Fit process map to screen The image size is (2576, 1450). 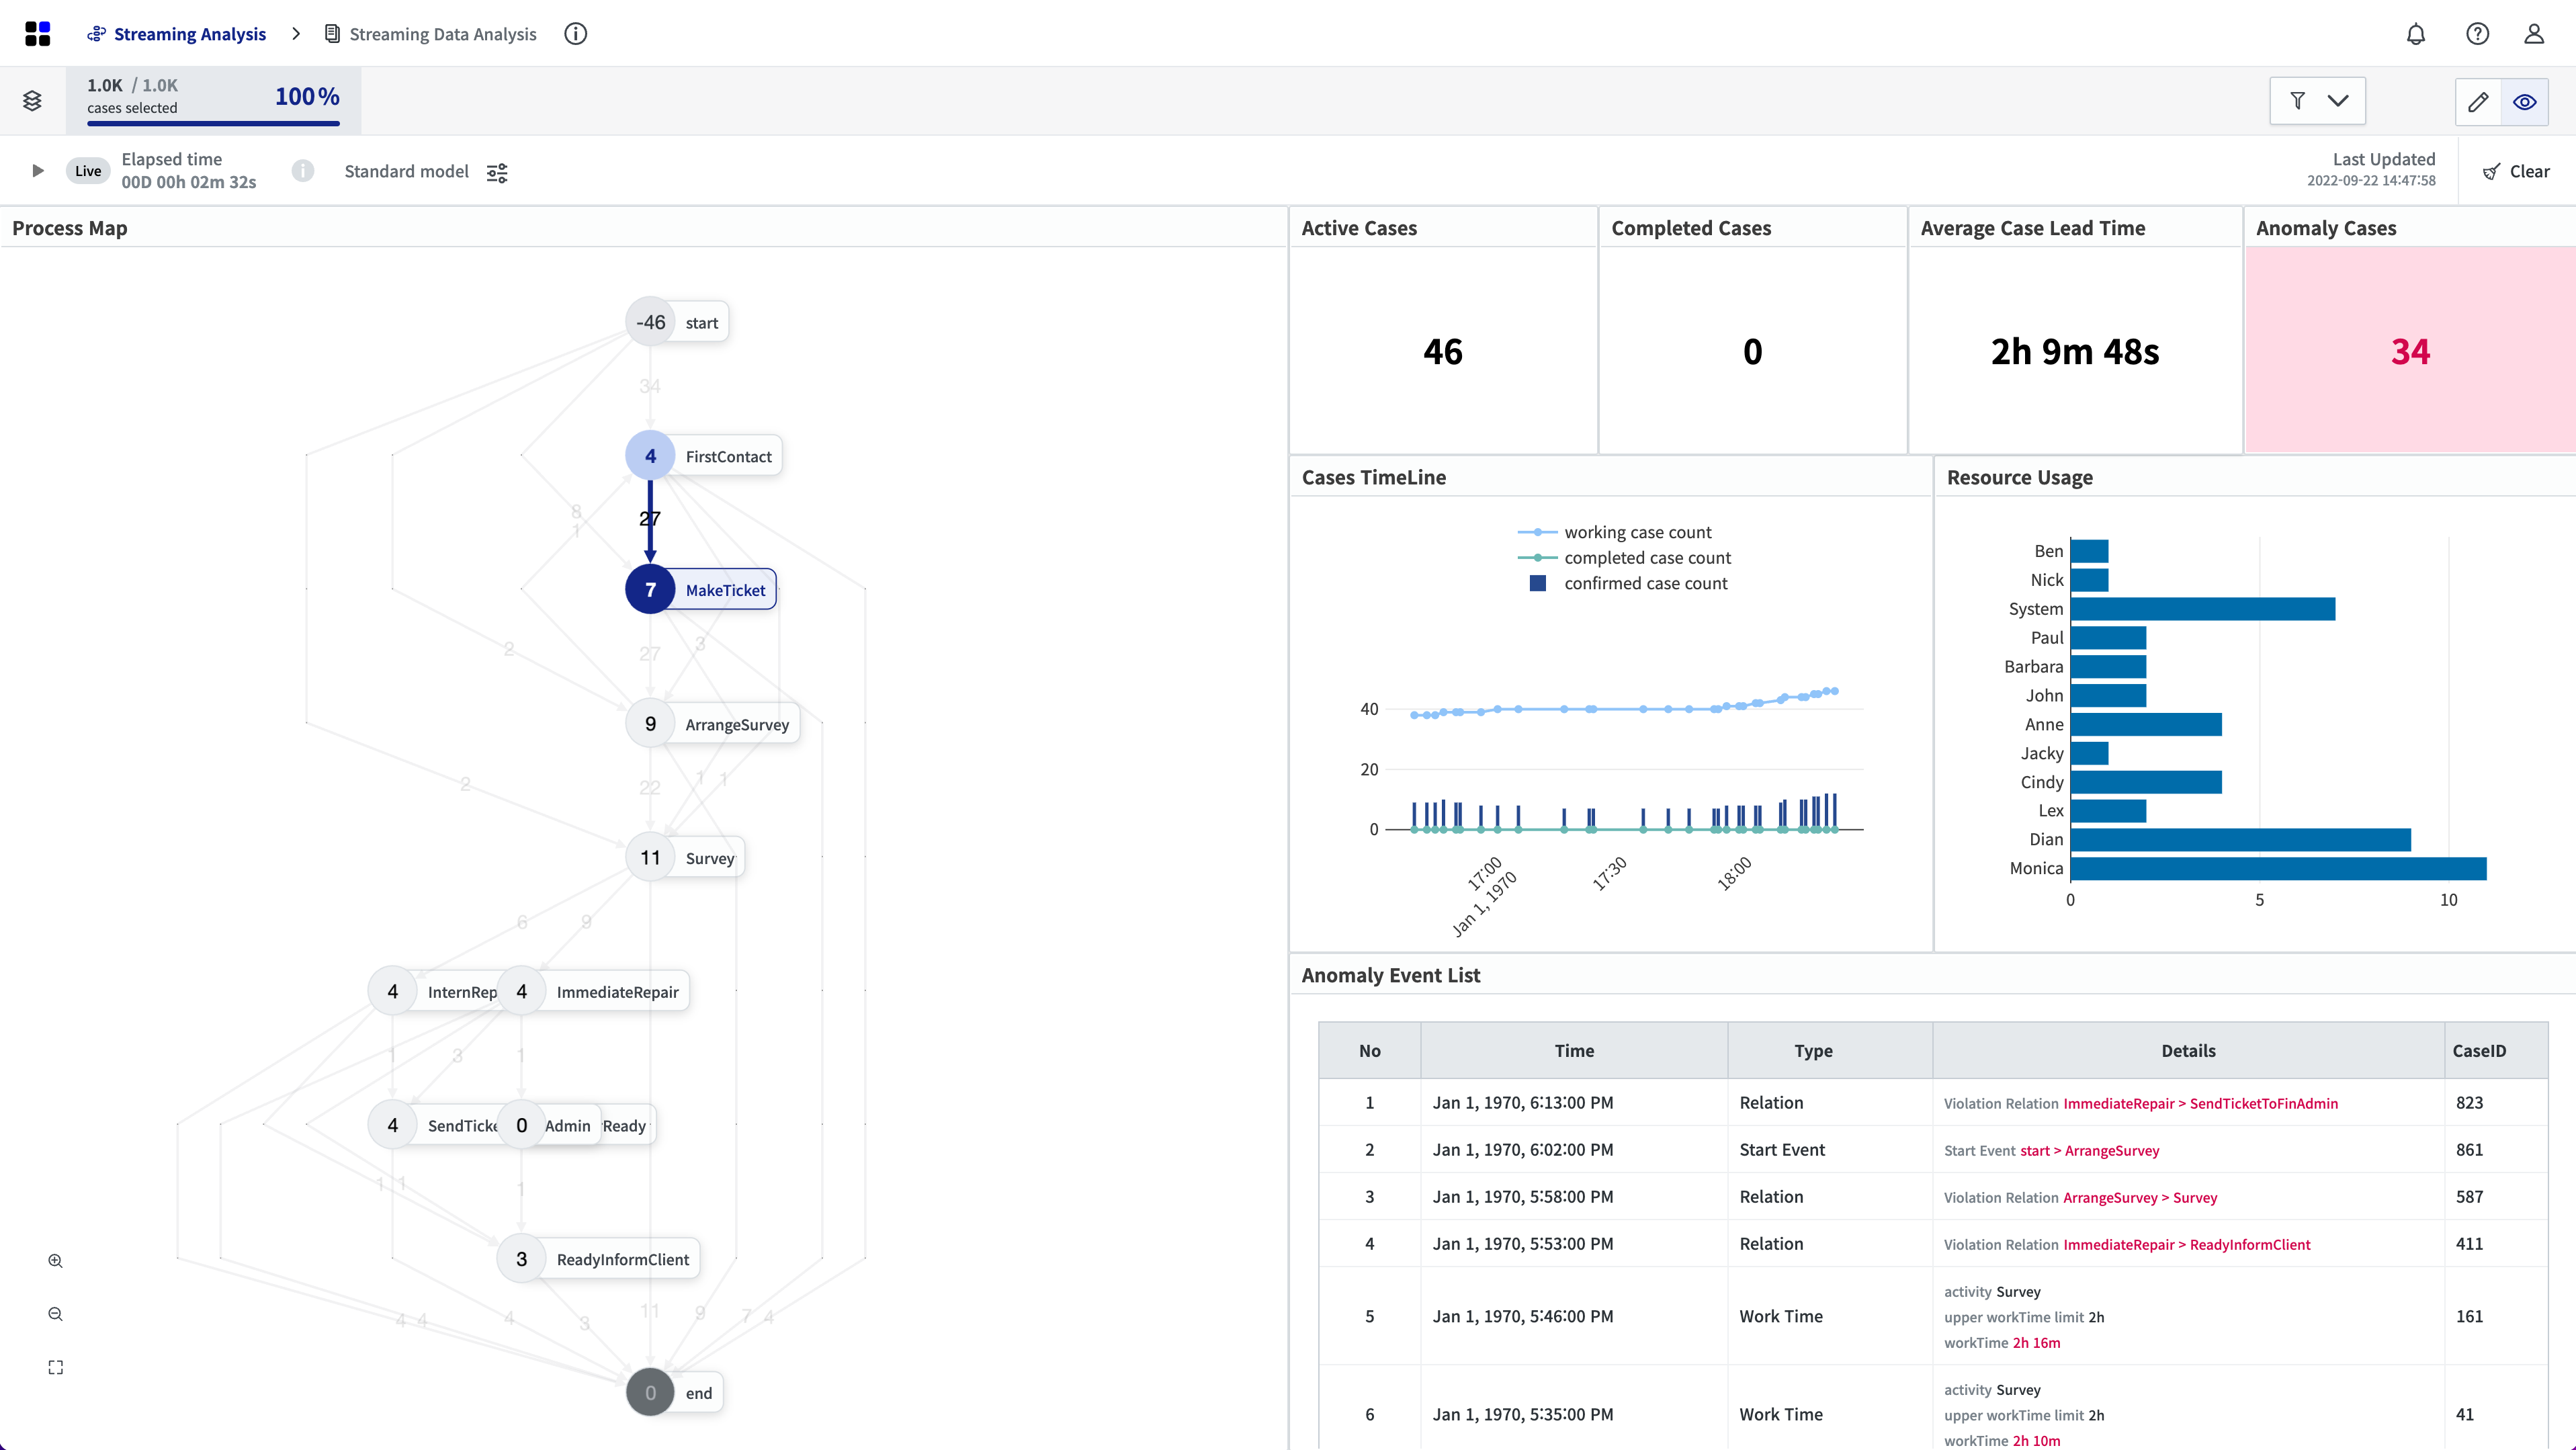pos(56,1367)
